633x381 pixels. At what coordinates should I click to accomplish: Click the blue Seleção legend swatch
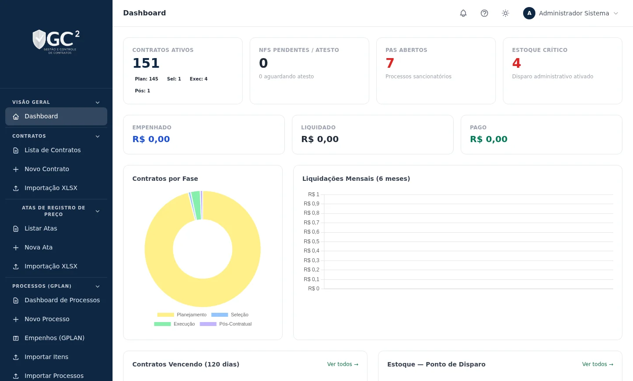coord(220,315)
